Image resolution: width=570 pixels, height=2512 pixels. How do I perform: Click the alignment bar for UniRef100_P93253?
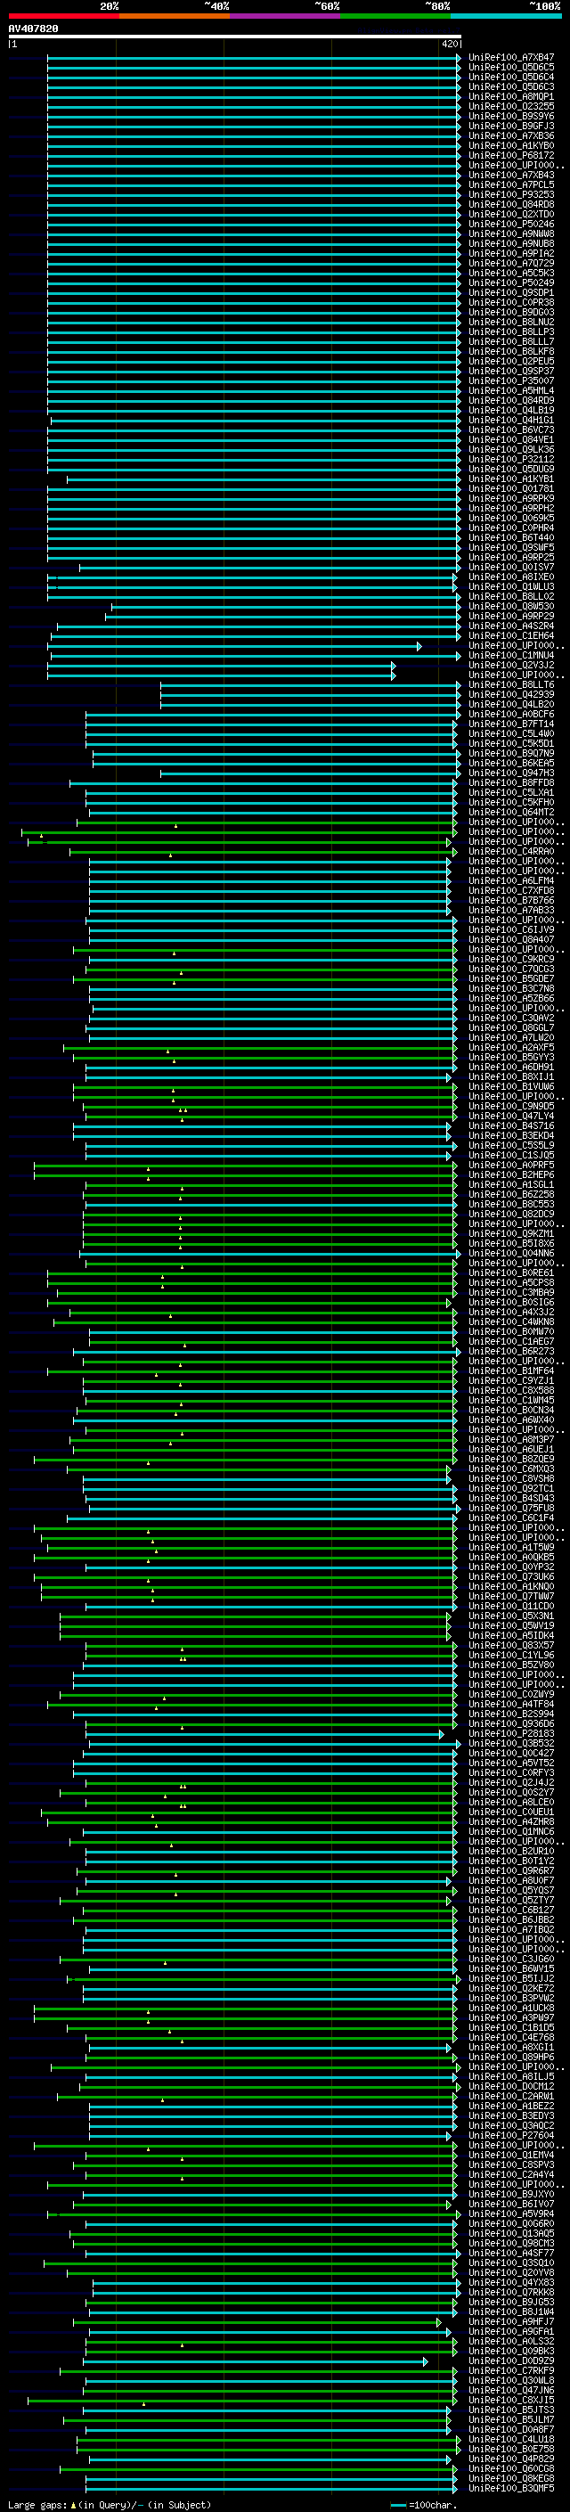[x=253, y=195]
